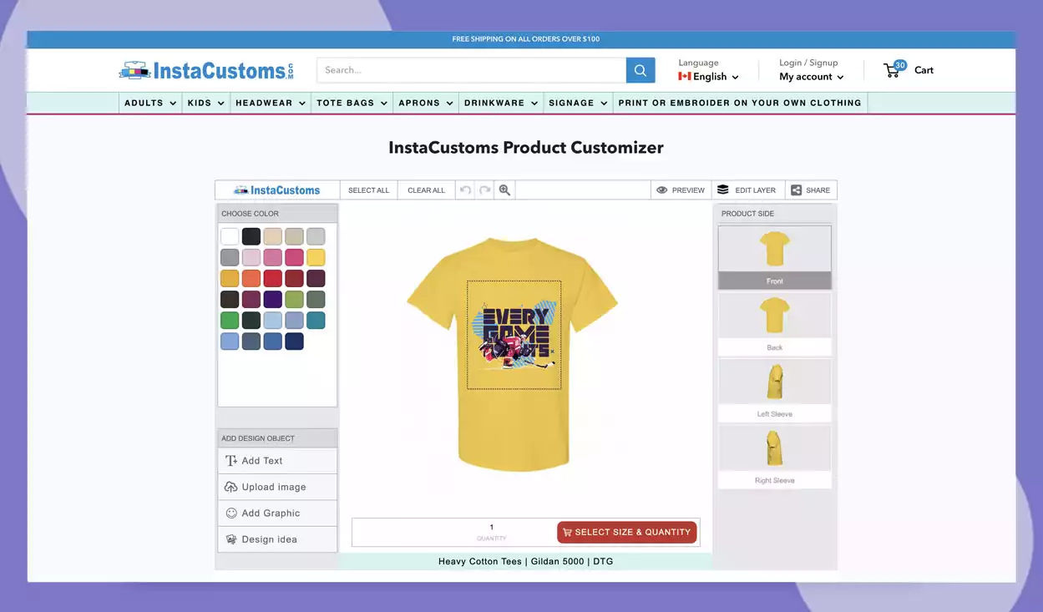The height and width of the screenshot is (612, 1043).
Task: Pick the orange color swatch
Action: click(x=251, y=278)
